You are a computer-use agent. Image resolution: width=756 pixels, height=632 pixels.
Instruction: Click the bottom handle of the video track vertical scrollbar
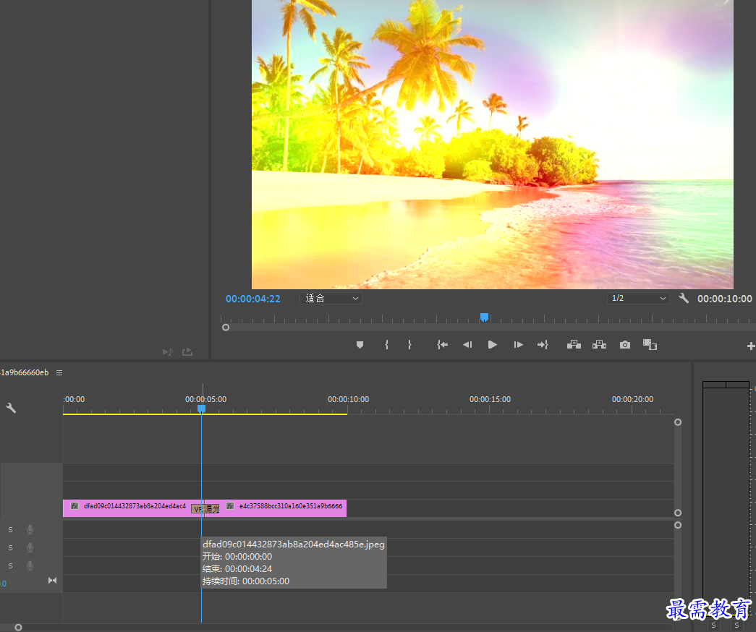pos(677,513)
